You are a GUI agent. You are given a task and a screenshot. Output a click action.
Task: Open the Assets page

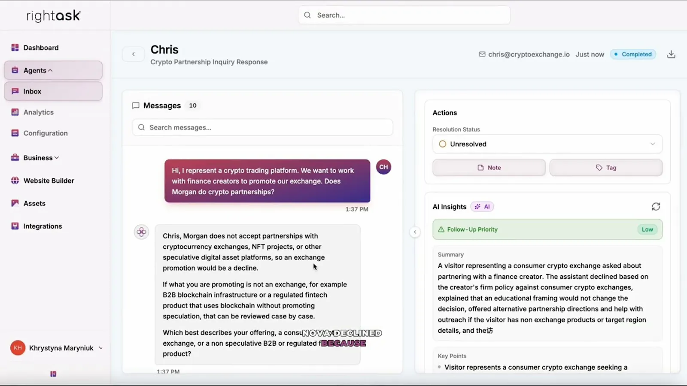point(34,203)
